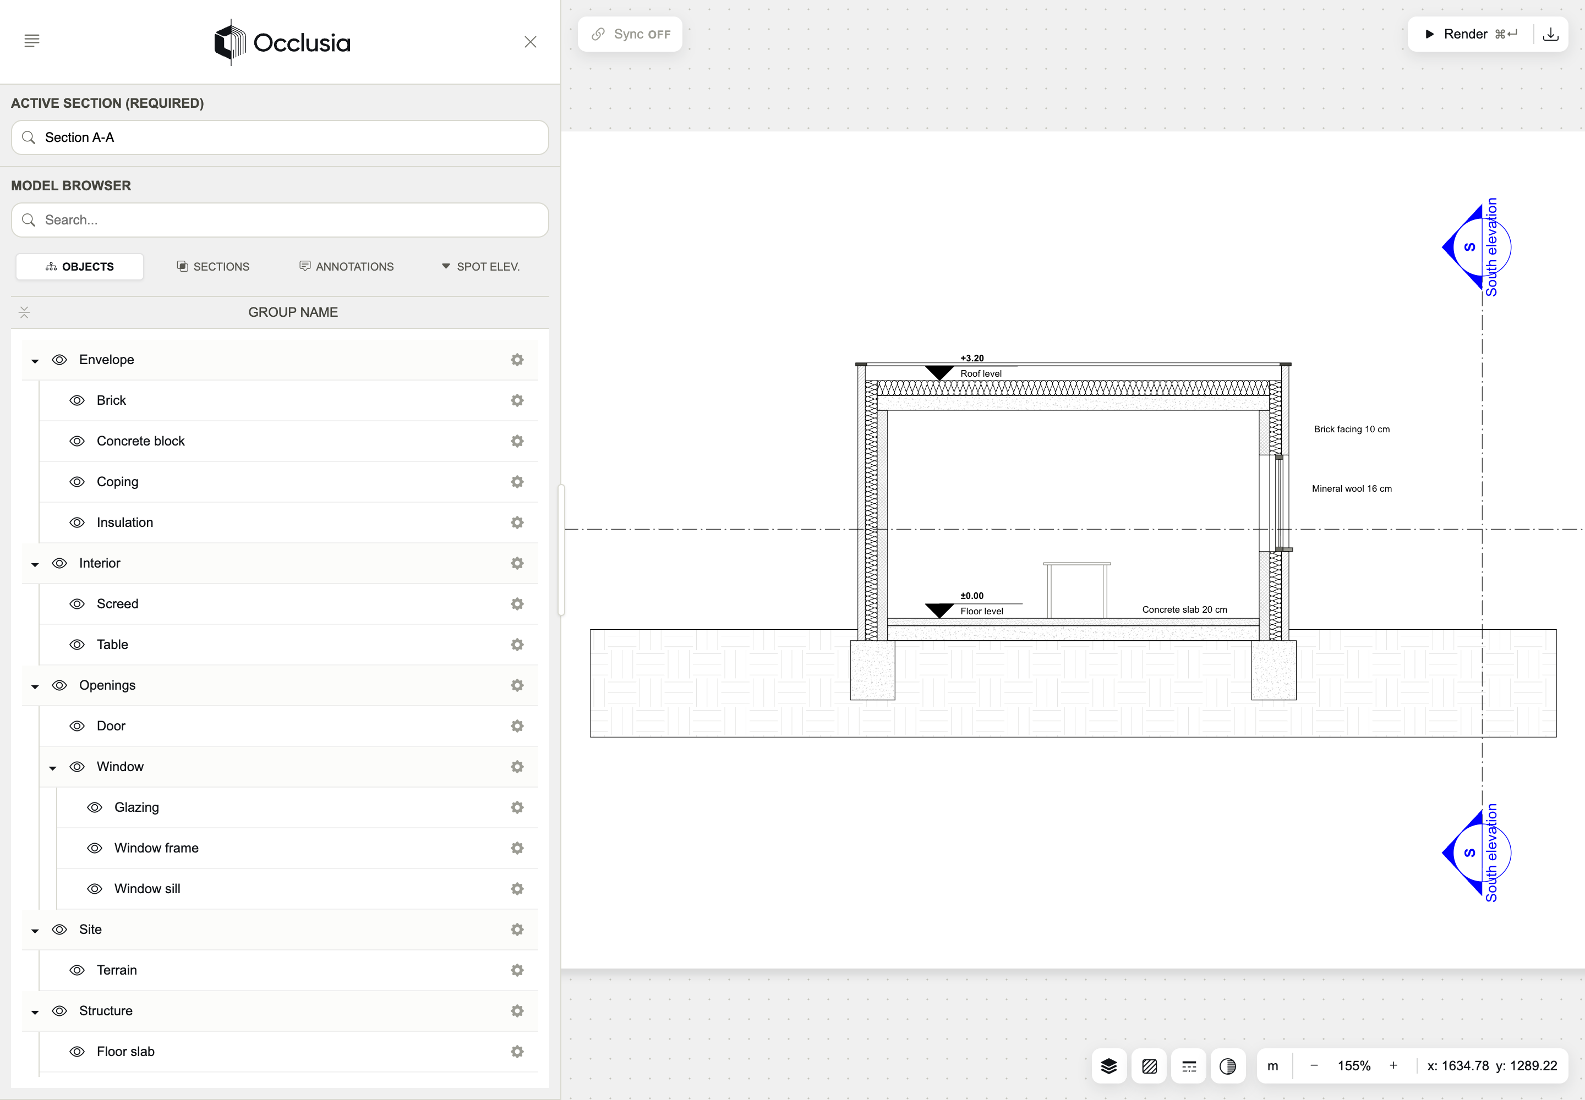Screen dimensions: 1585x1100
Task: Toggle the Sync OFF button
Action: coord(630,35)
